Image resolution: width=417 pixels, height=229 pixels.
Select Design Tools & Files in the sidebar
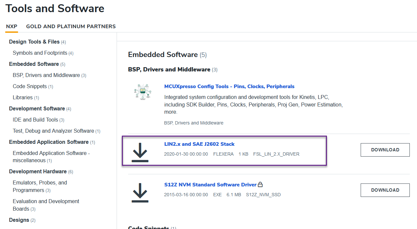(34, 42)
